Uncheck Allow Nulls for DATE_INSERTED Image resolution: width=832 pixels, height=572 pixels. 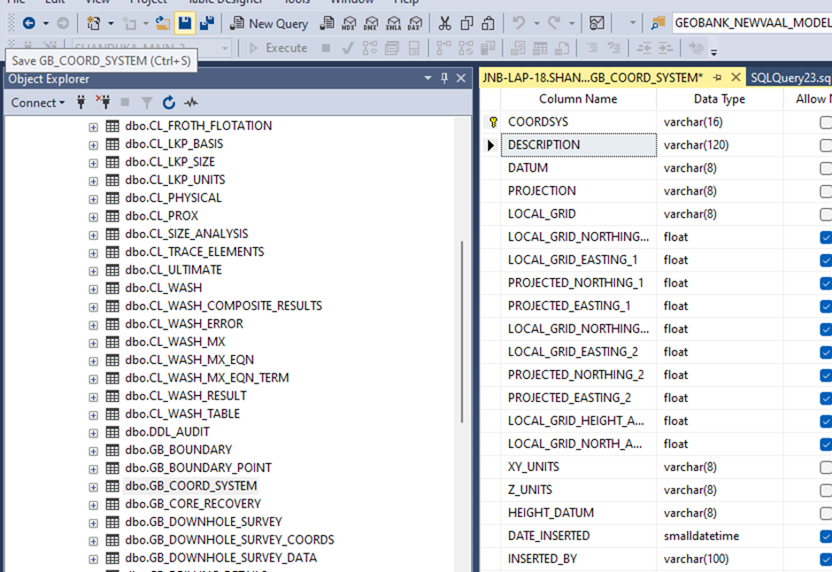pyautogui.click(x=825, y=536)
